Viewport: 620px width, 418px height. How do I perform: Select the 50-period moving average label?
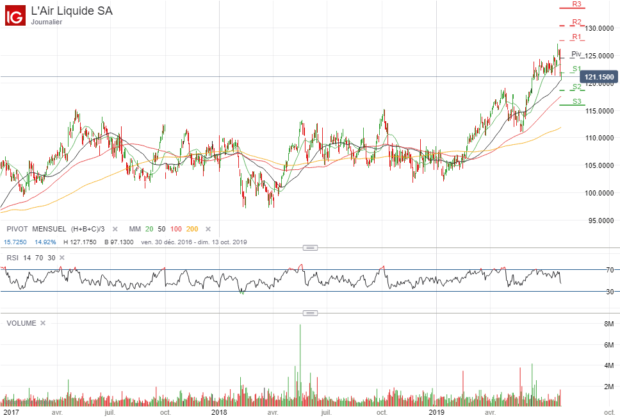(161, 229)
